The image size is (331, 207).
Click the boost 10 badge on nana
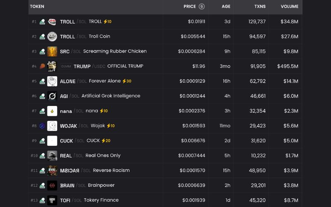104,111
